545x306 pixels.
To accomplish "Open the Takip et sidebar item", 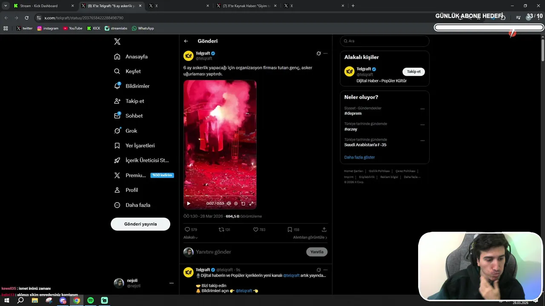I will tap(129, 101).
